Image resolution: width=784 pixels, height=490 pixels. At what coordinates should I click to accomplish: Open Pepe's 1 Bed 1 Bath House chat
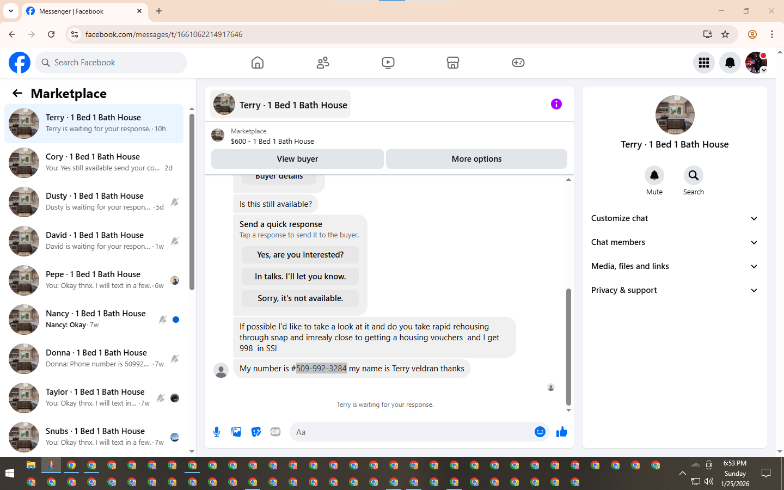94,280
